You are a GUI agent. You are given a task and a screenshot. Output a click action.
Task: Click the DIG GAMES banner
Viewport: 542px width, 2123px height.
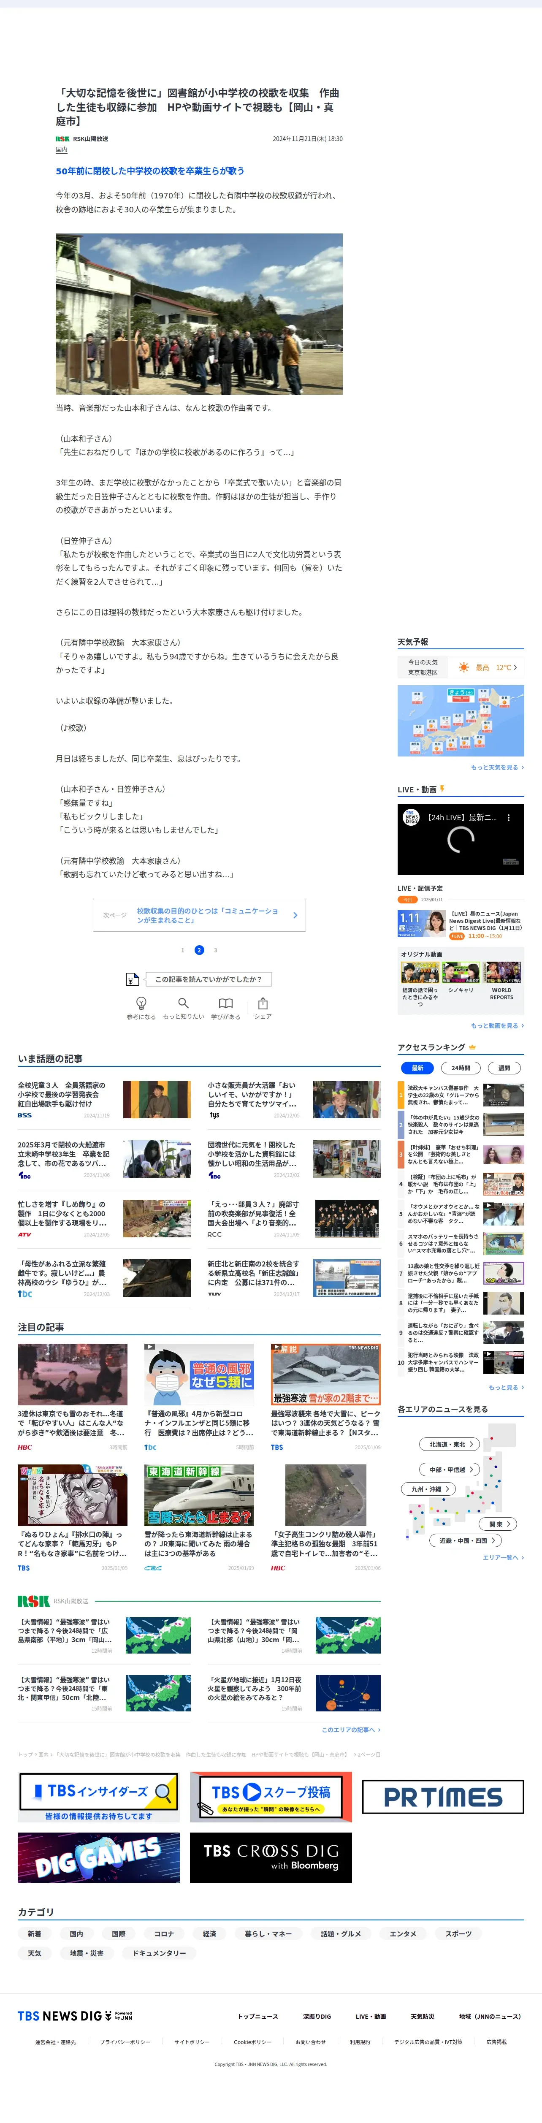pos(99,1857)
